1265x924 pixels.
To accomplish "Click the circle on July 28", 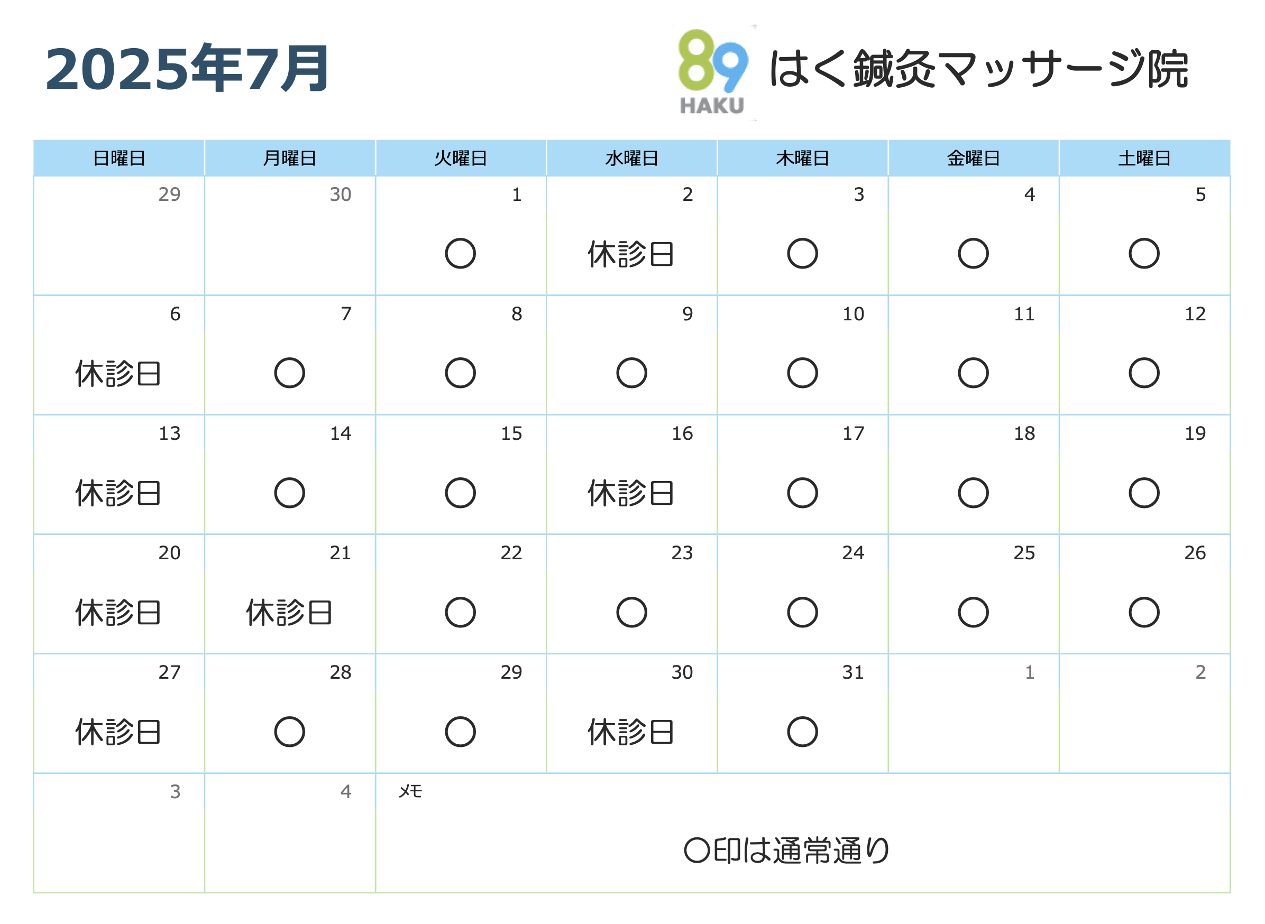I will [290, 732].
